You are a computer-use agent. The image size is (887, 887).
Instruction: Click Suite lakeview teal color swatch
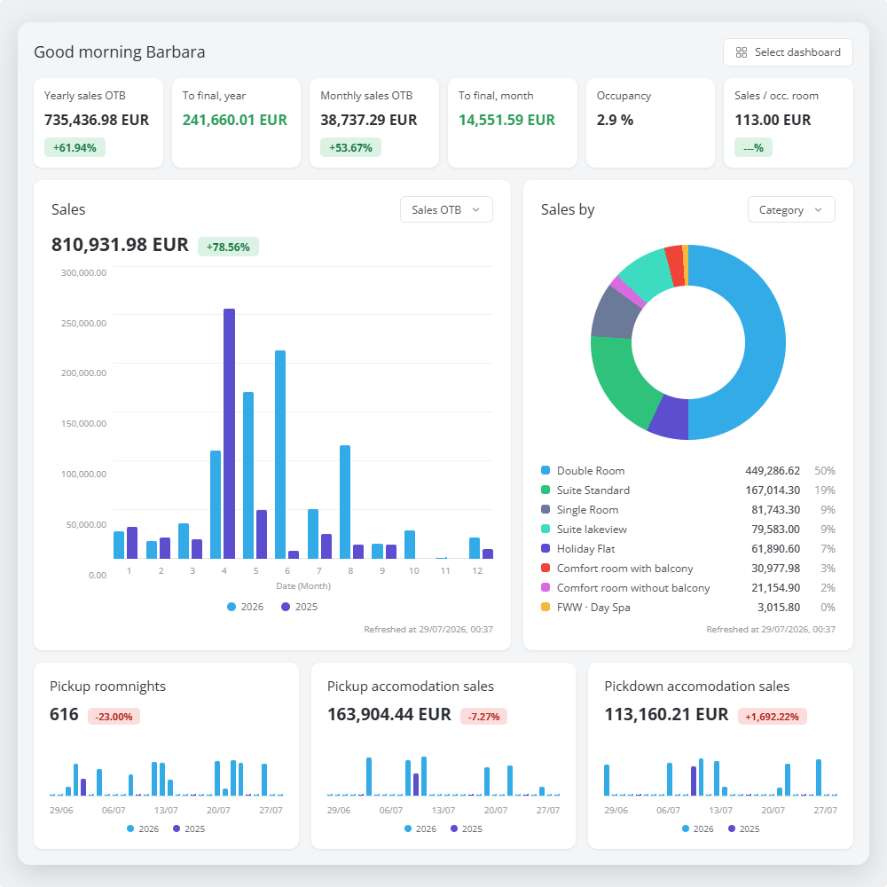click(546, 529)
